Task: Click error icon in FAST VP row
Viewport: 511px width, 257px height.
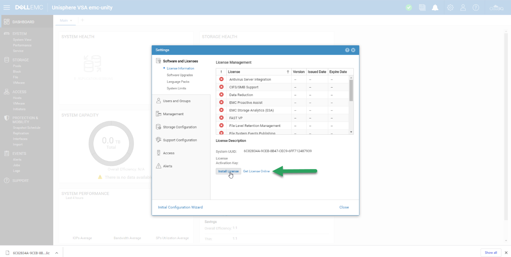Action: pos(221,118)
